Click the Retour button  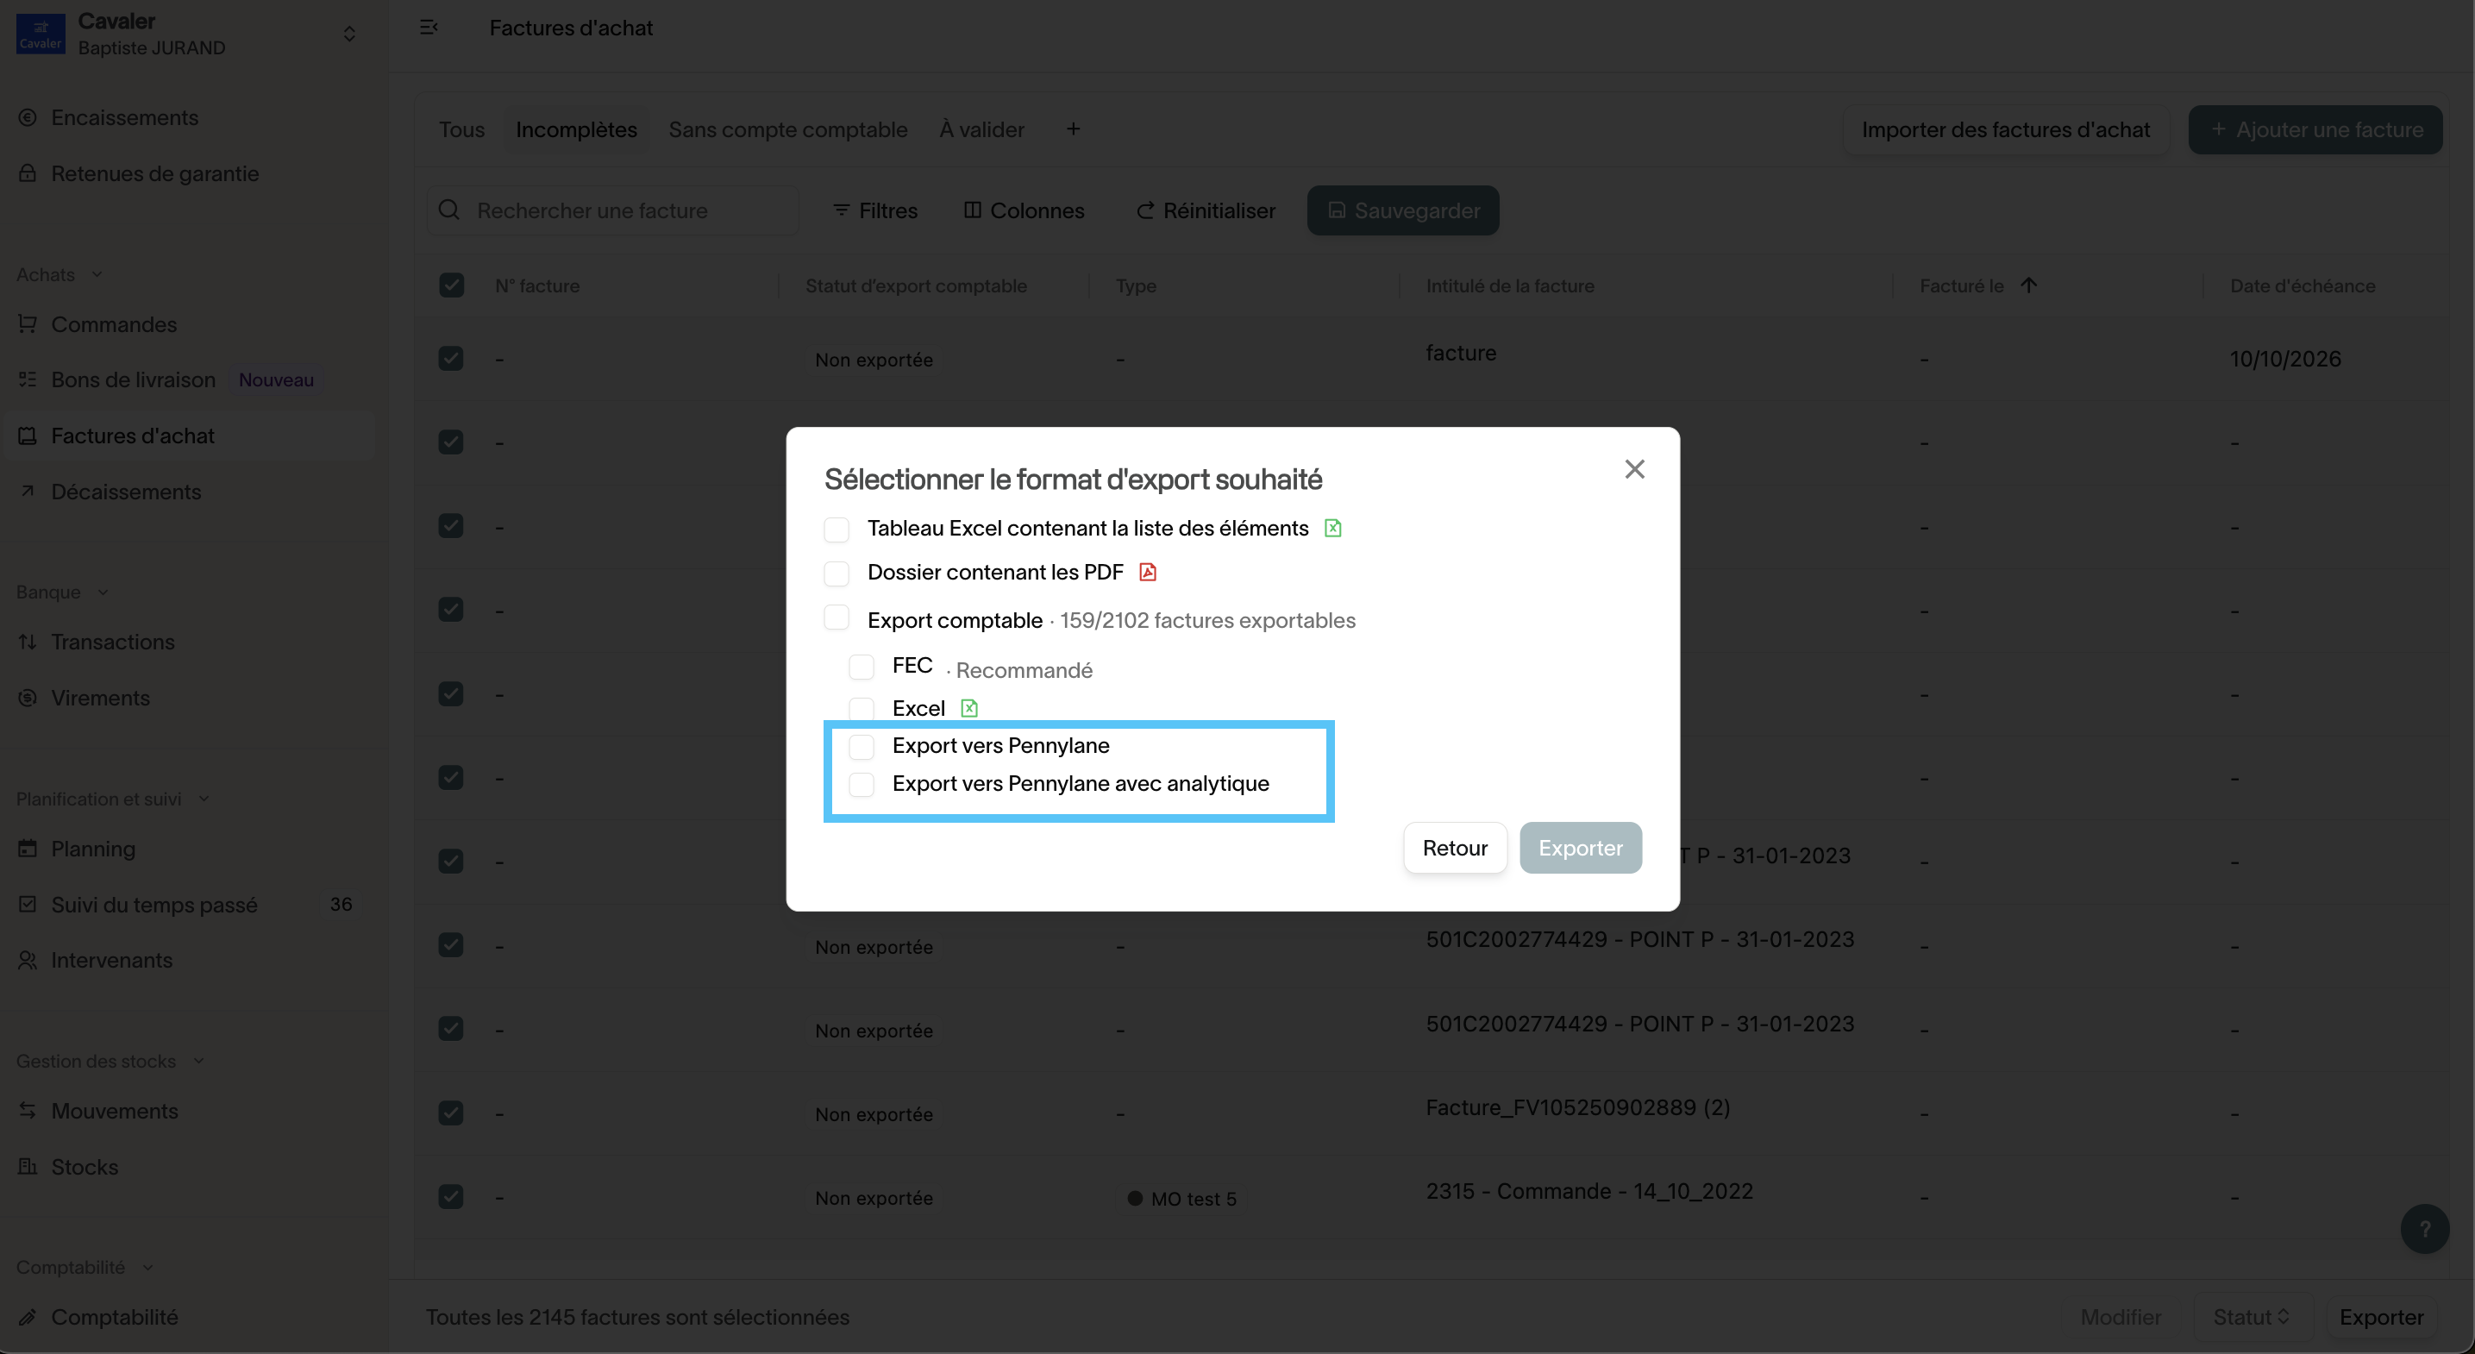[x=1454, y=848]
